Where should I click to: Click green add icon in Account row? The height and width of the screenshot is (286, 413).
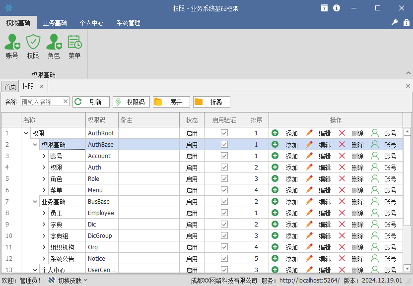pos(275,156)
